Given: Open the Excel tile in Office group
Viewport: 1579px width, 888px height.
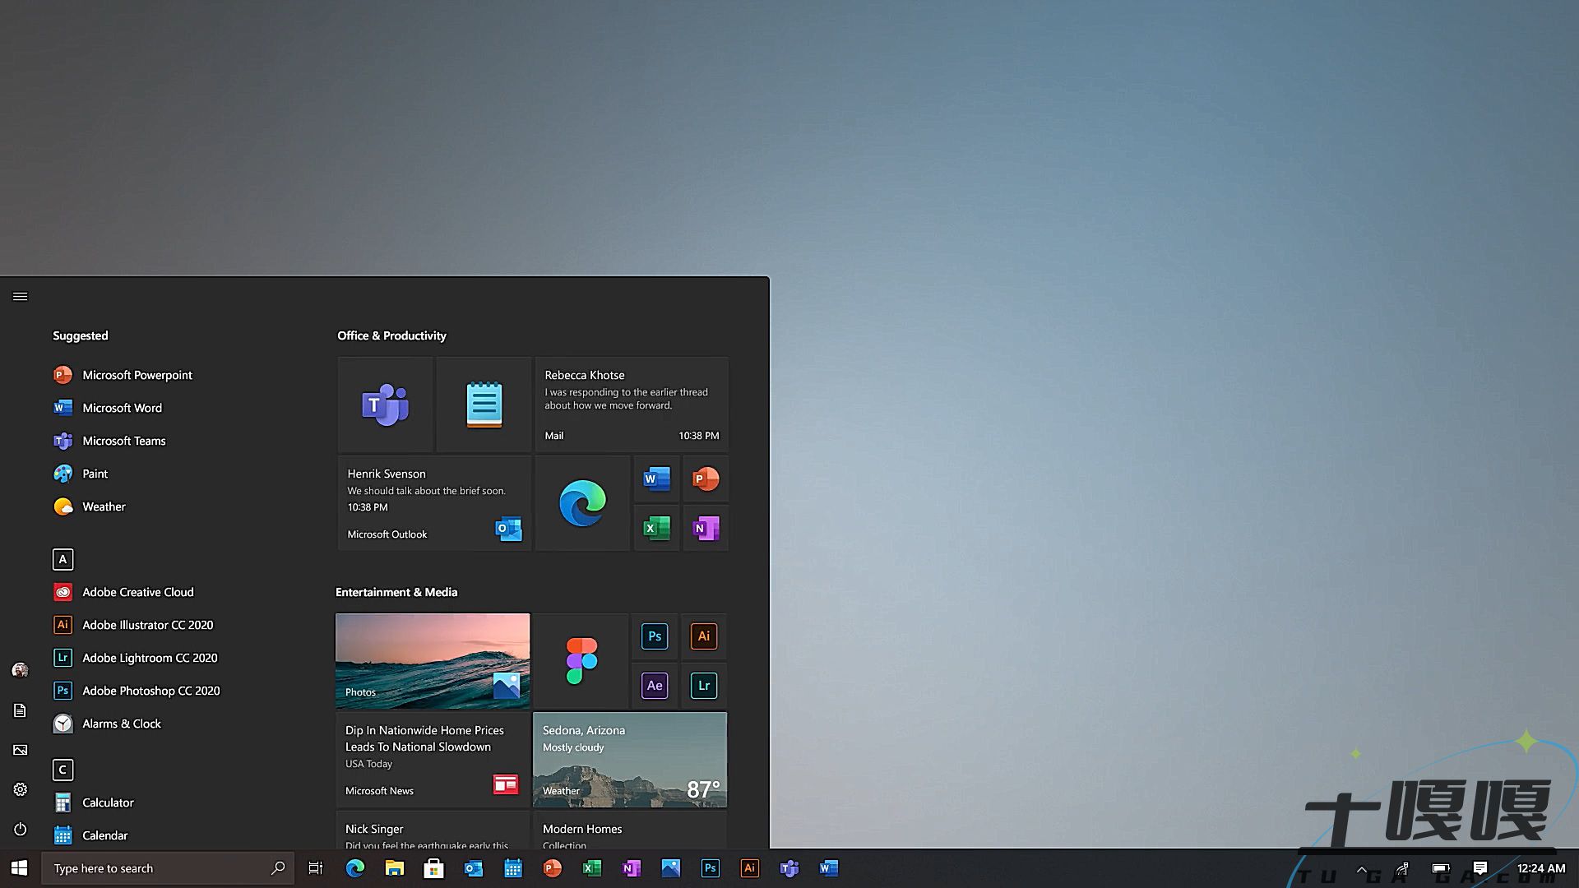Looking at the screenshot, I should click(x=656, y=528).
